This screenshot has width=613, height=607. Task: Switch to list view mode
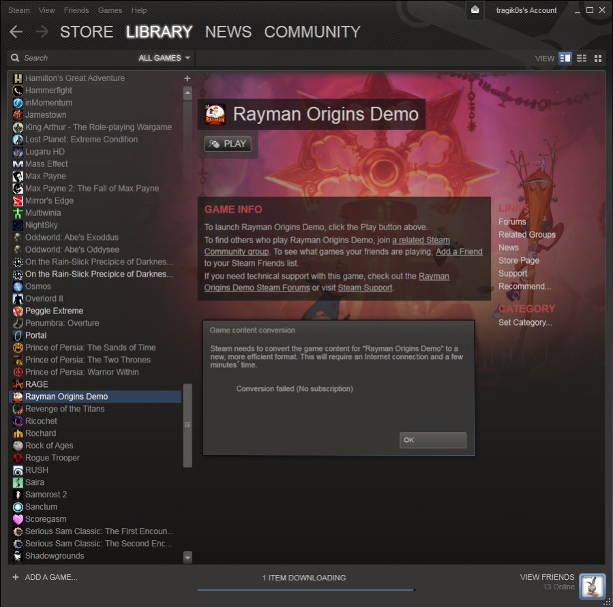click(582, 58)
